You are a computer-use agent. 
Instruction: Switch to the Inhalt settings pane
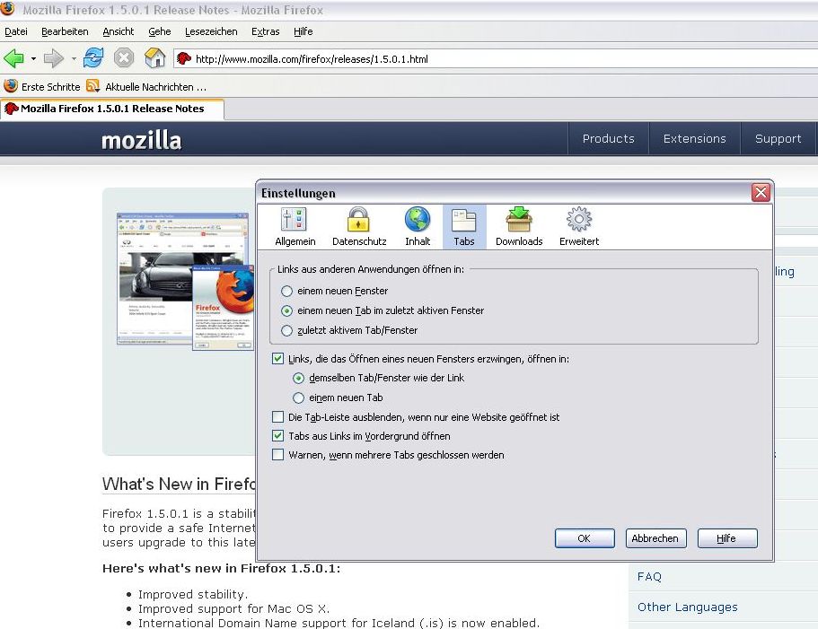418,227
